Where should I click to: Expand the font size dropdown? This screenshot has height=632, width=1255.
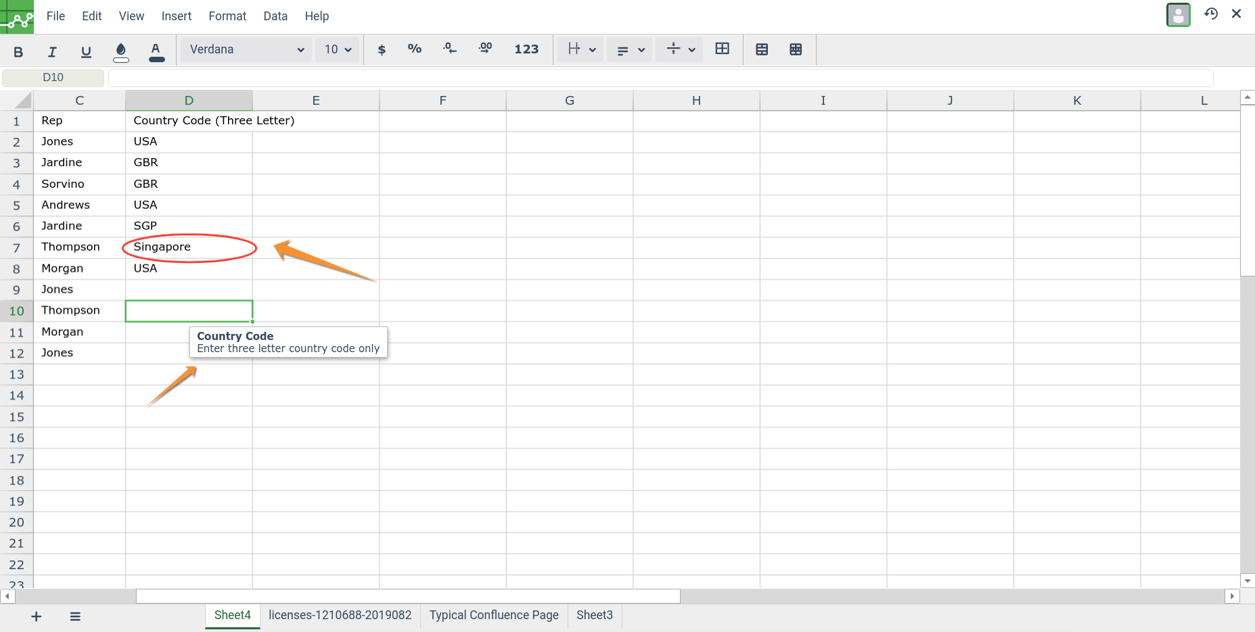tap(338, 49)
